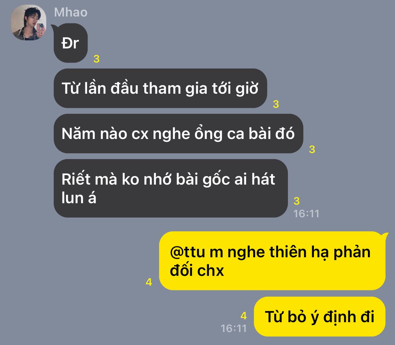The height and width of the screenshot is (345, 395).
Task: Tap "đối chx" line in the yellow bubble
Action: pos(197,271)
